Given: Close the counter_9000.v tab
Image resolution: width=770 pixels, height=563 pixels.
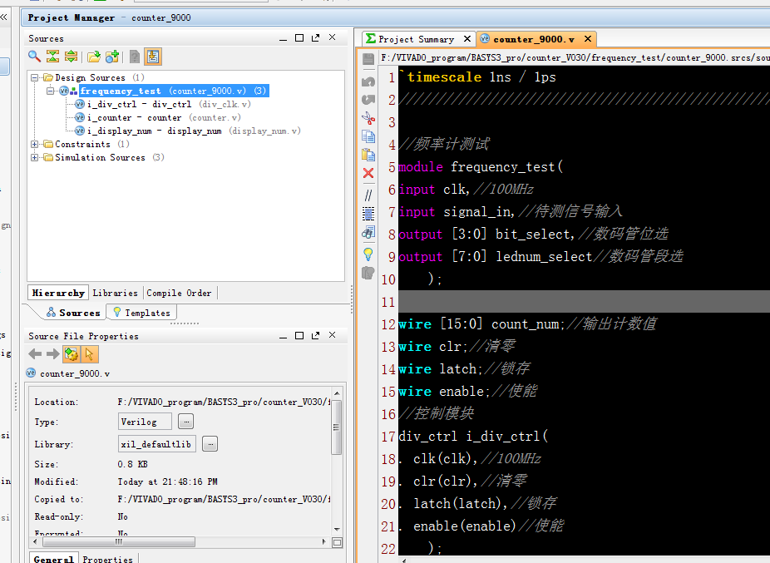Looking at the screenshot, I should [588, 38].
